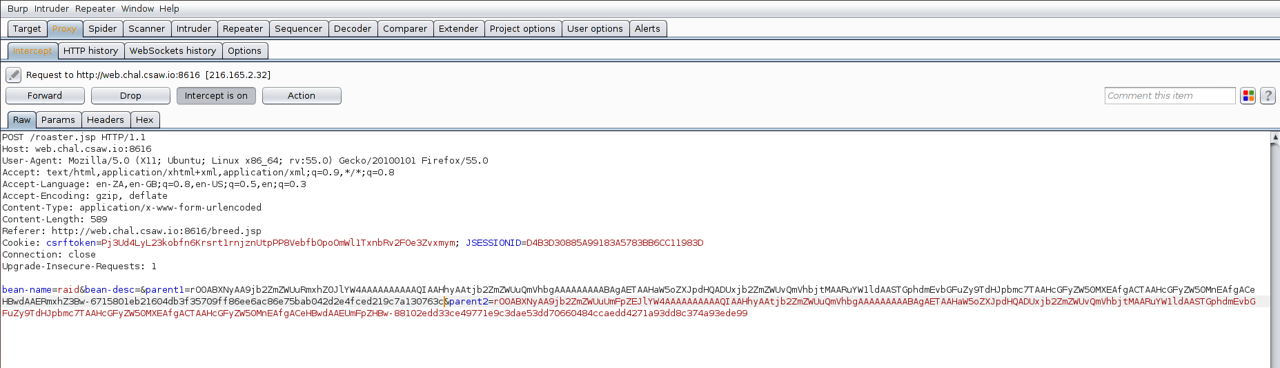
Task: Open the highlight color picker icon
Action: [x=1248, y=96]
